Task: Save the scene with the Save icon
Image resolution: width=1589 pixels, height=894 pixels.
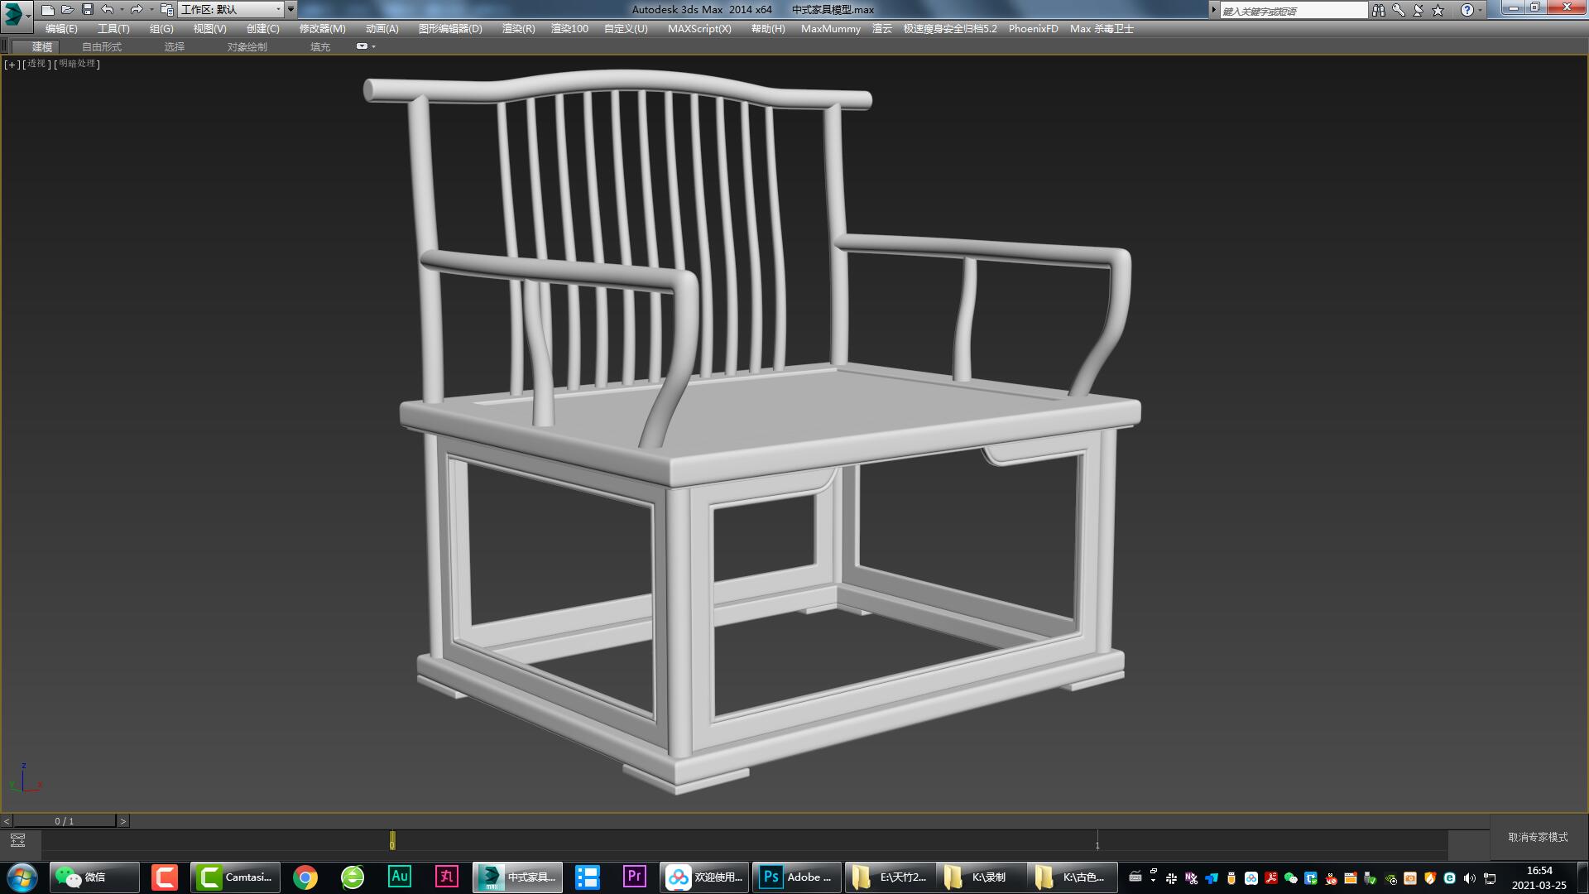Action: tap(85, 9)
